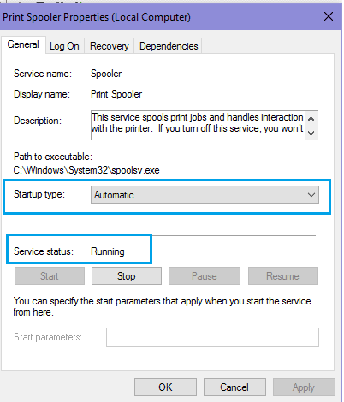Close the Print Spooler Properties dialog
The image size is (344, 402).
tap(329, 16)
